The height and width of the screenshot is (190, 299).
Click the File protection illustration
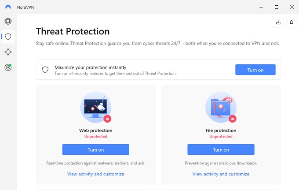(221, 108)
